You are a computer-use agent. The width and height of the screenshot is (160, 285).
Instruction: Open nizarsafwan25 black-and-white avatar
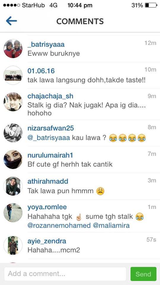13,133
